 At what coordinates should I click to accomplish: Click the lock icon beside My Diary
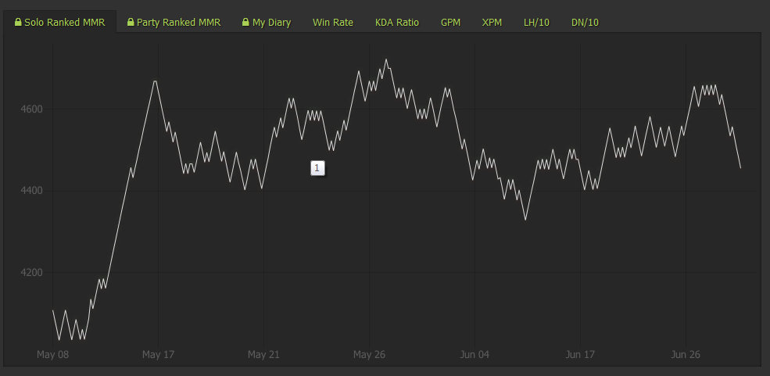click(x=246, y=22)
